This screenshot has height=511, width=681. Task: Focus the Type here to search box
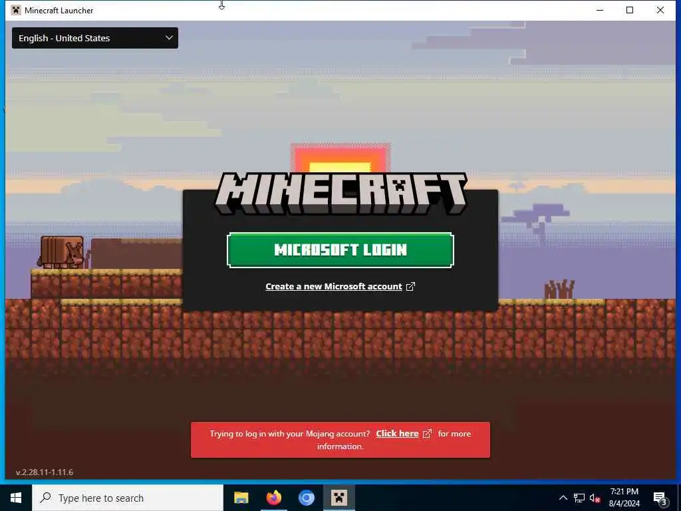(128, 498)
